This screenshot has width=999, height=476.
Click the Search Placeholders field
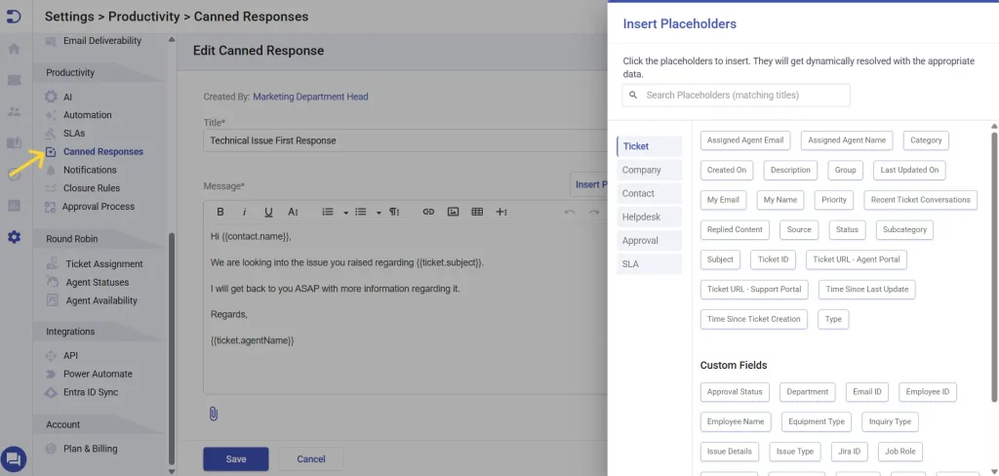click(x=736, y=95)
